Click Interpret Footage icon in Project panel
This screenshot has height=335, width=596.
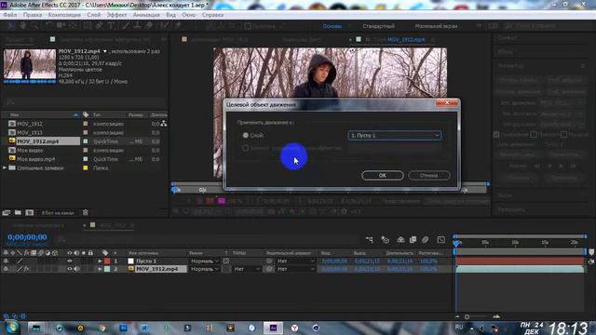click(x=7, y=213)
